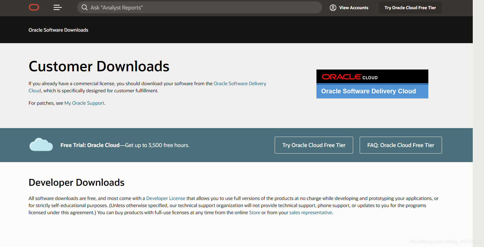484x247 pixels.
Task: Click Free Trial: Oracle Cloud banner text
Action: tap(125, 145)
